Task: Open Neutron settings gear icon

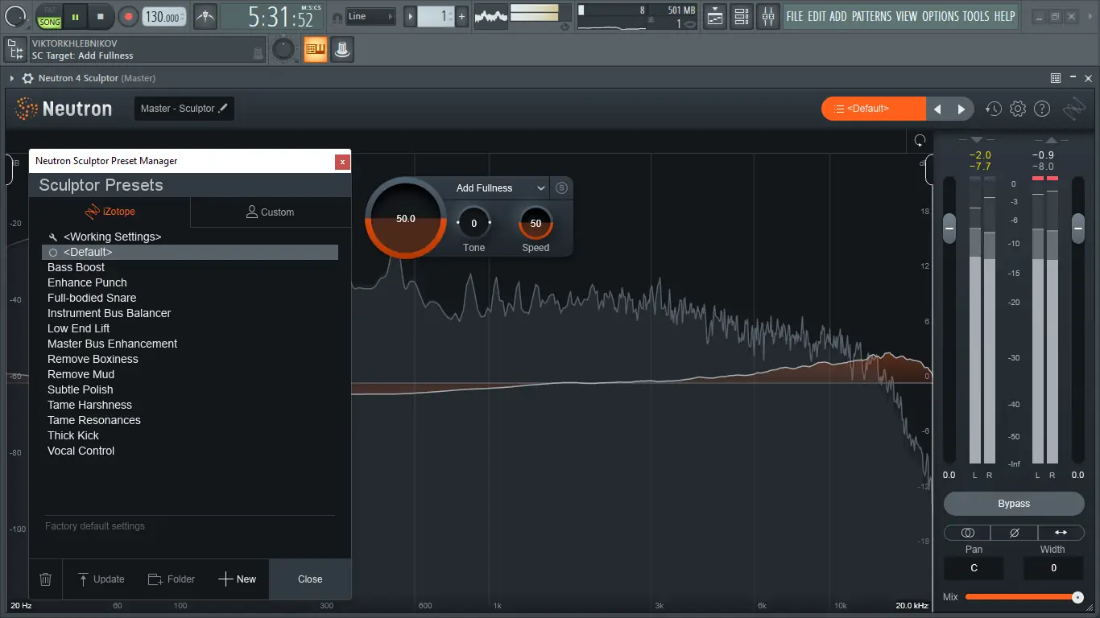Action: (1017, 108)
